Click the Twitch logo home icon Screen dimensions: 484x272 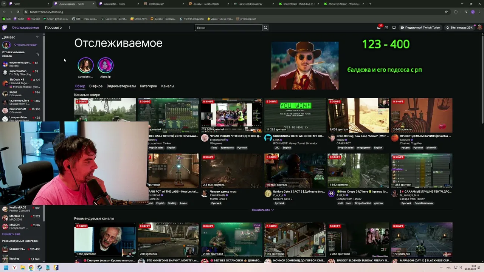pos(5,28)
